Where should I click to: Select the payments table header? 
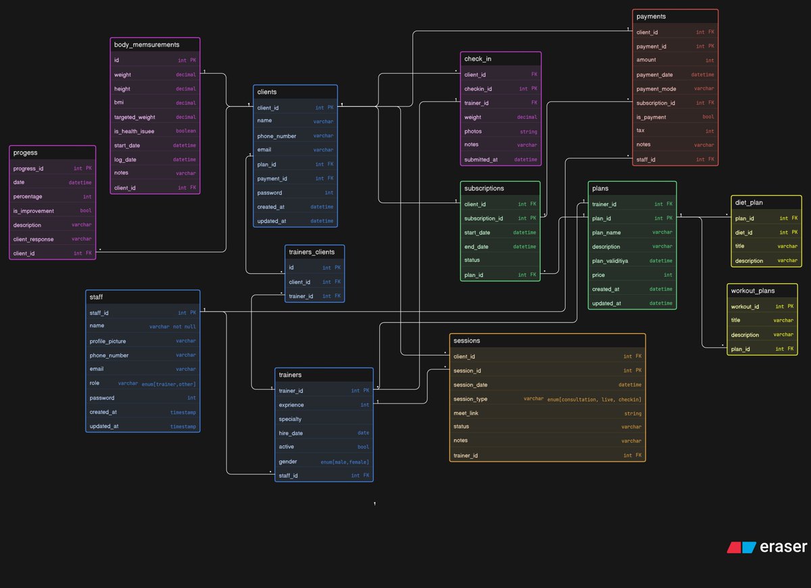[675, 16]
